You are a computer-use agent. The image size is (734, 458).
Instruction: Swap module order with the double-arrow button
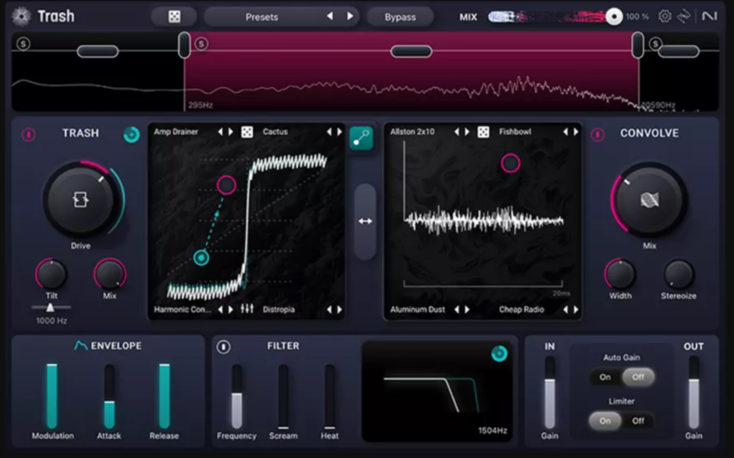point(365,221)
